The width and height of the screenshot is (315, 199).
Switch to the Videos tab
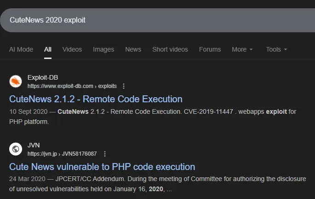[72, 49]
